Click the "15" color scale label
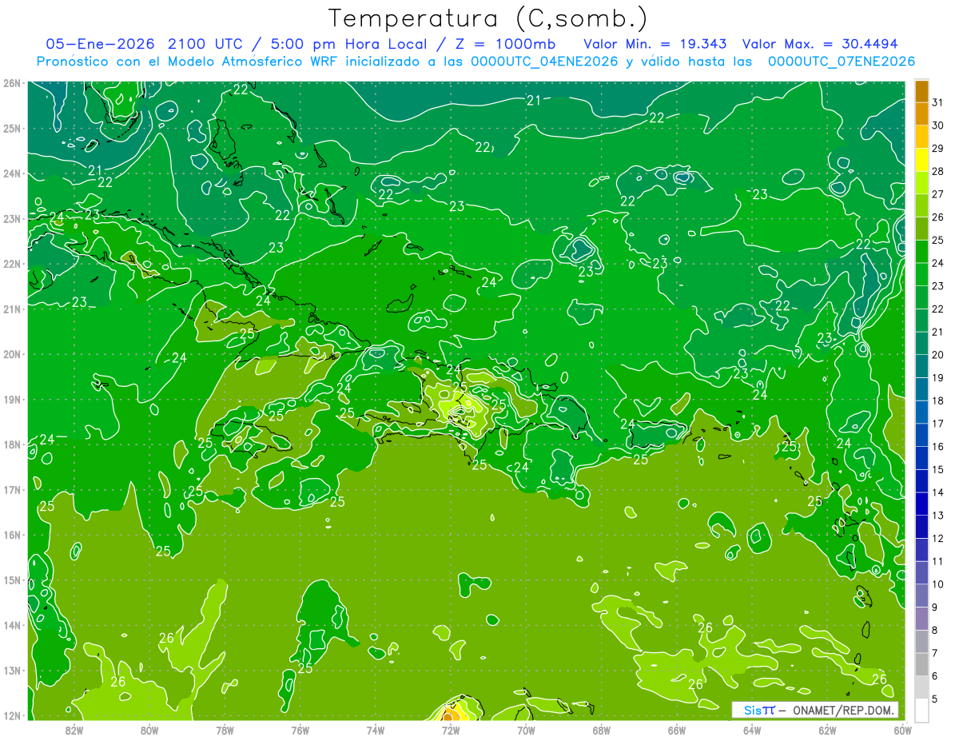Screen dimensions: 959x741 [937, 469]
